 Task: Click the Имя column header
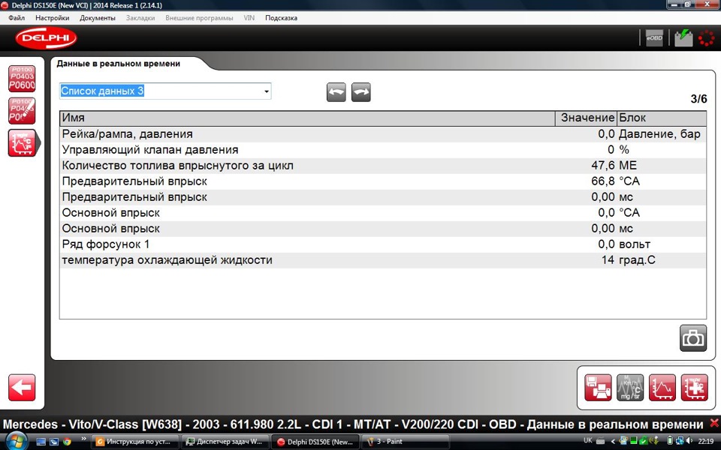pyautogui.click(x=308, y=118)
